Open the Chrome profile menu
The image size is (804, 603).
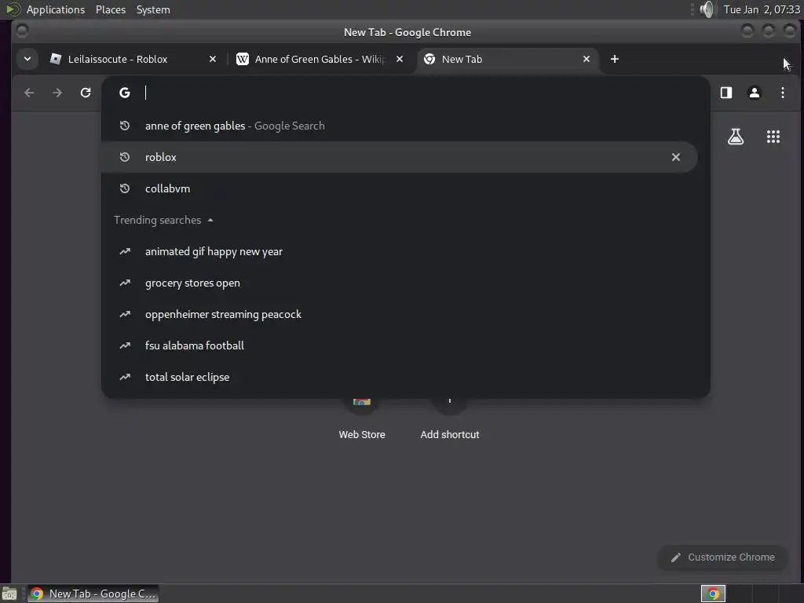pyautogui.click(x=755, y=93)
